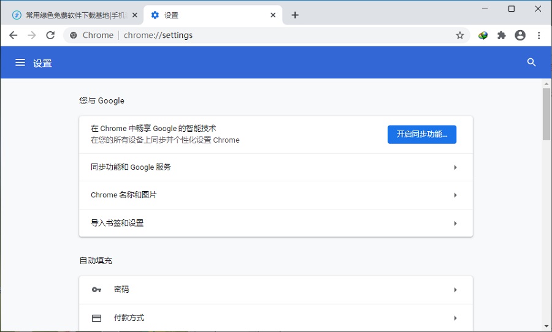The width and height of the screenshot is (552, 332).
Task: Select the 设置 tab
Action: pos(213,15)
